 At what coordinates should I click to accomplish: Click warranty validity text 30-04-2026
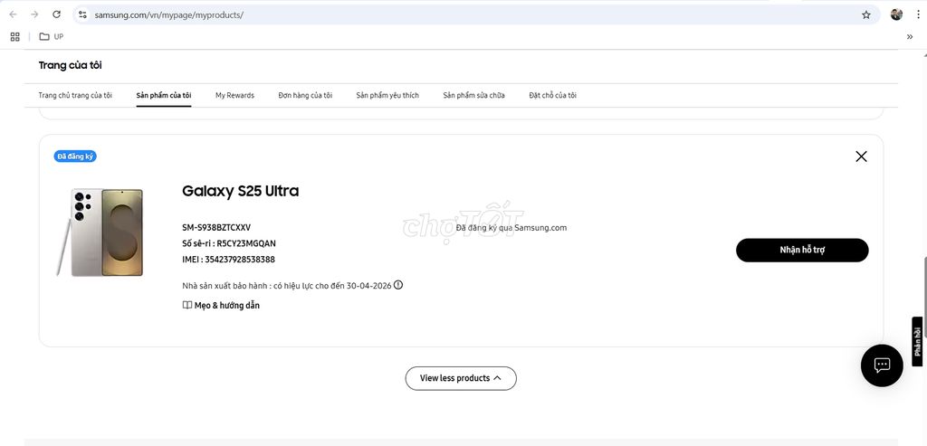pyautogui.click(x=287, y=285)
